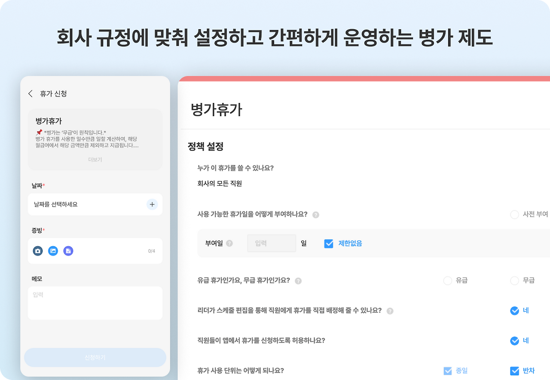Click the 입력 field to enter 부여일 days
Image resolution: width=550 pixels, height=380 pixels.
point(271,243)
